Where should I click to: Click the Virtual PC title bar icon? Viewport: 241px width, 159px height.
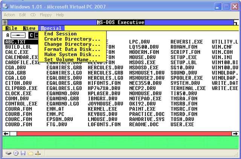click(x=5, y=6)
